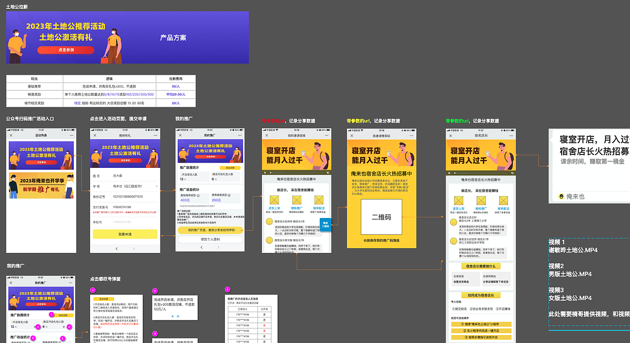Viewport: 630px width, 343px height.
Task: Click the info icon beside 推荐梯度奖励
Action: pos(229,195)
